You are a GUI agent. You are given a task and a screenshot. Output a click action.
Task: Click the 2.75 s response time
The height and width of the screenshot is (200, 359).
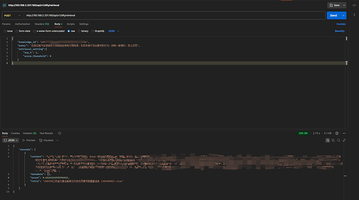pos(316,134)
